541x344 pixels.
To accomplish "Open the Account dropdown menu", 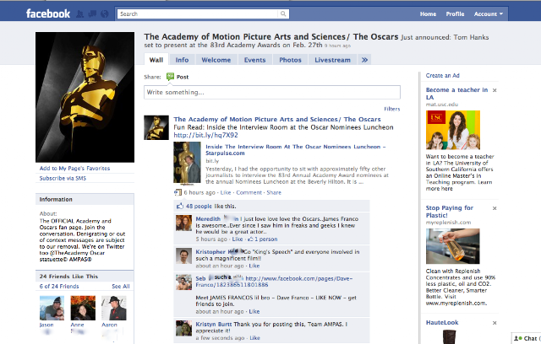I will tap(489, 14).
